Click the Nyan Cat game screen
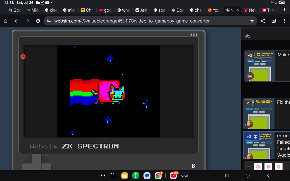This screenshot has width=290, height=181. pos(108,91)
